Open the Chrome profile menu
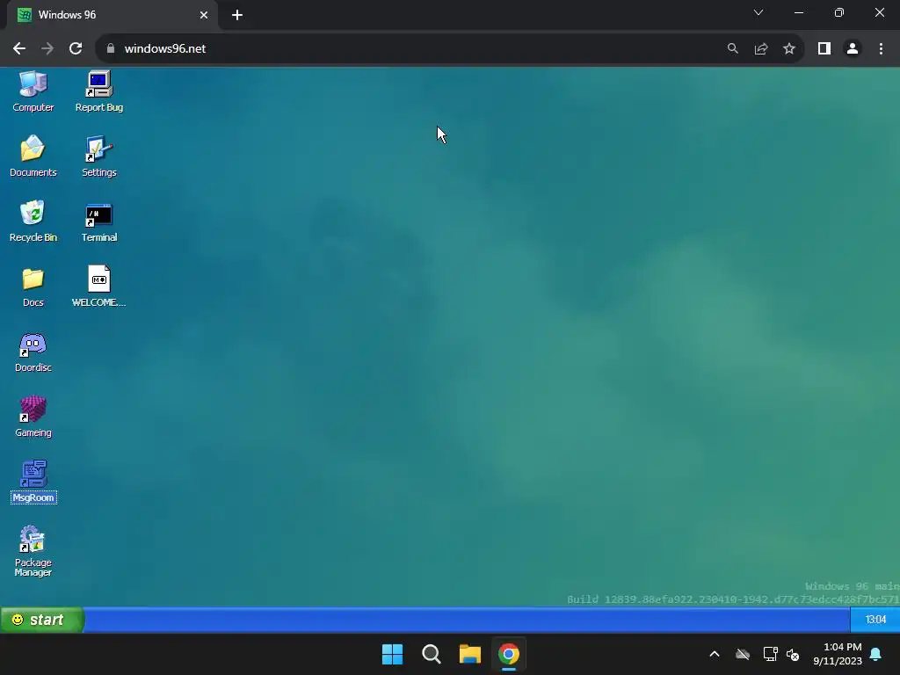The height and width of the screenshot is (675, 900). pos(853,49)
